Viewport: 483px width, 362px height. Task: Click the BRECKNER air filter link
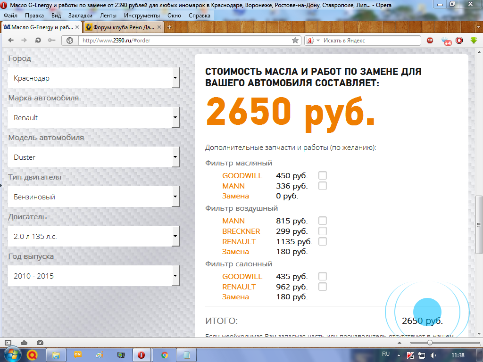(241, 231)
